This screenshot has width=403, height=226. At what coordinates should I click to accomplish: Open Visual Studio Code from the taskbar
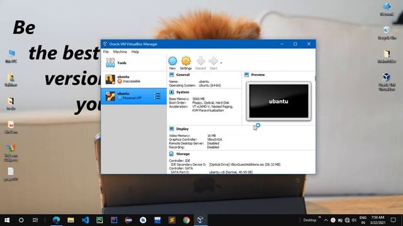85,220
